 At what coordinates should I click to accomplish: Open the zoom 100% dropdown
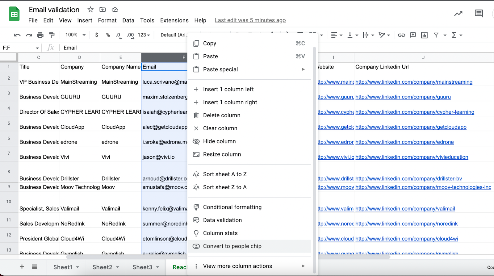click(75, 35)
